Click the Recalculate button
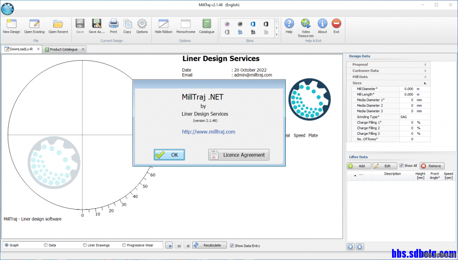 (x=209, y=245)
